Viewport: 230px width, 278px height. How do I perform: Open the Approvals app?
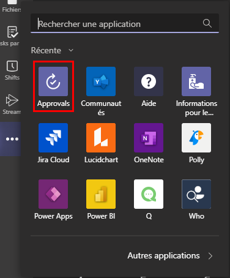[53, 81]
